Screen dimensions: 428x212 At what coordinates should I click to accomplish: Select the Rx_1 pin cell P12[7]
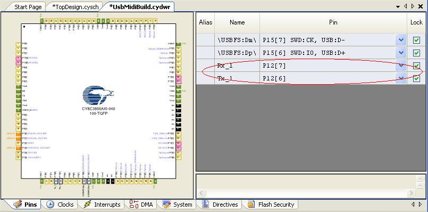coord(328,66)
